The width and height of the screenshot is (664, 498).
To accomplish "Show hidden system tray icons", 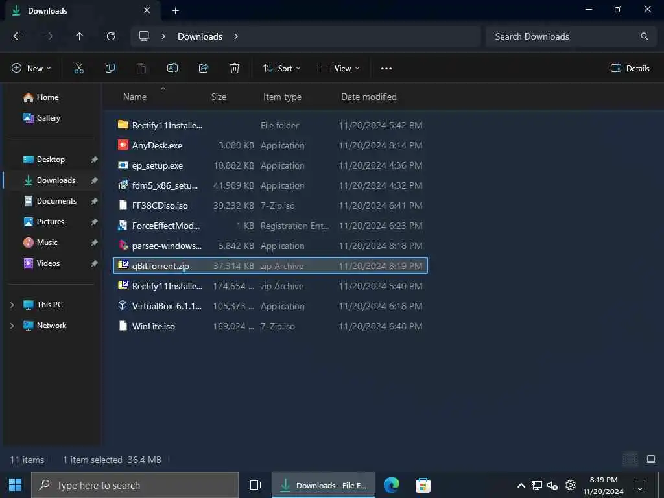I will 521,485.
